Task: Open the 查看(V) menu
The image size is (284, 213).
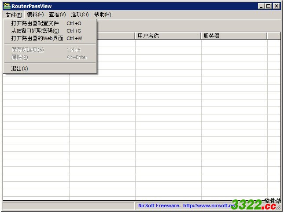Action: (57, 15)
